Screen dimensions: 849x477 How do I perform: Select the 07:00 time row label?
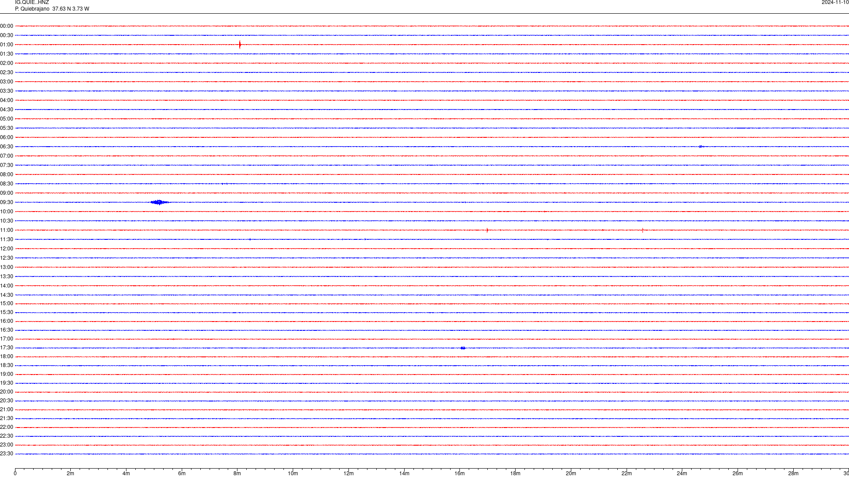[x=7, y=156]
